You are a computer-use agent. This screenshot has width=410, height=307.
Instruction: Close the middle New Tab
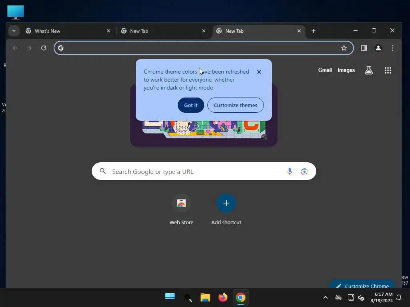pos(204,31)
